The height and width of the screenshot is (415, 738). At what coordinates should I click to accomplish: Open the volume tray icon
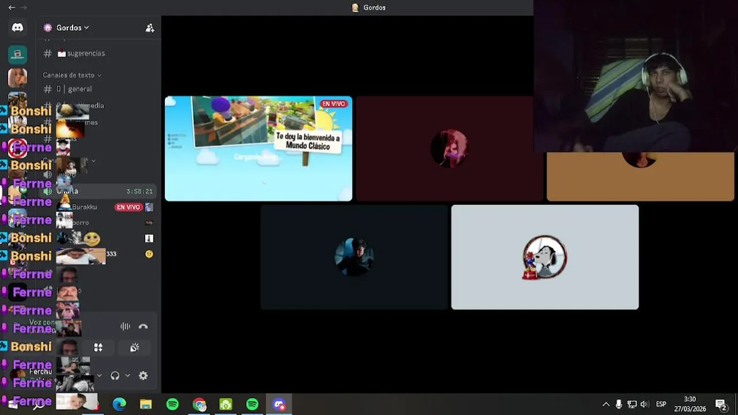click(x=644, y=405)
